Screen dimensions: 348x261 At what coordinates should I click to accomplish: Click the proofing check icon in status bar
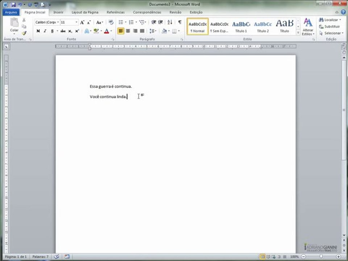point(57,257)
